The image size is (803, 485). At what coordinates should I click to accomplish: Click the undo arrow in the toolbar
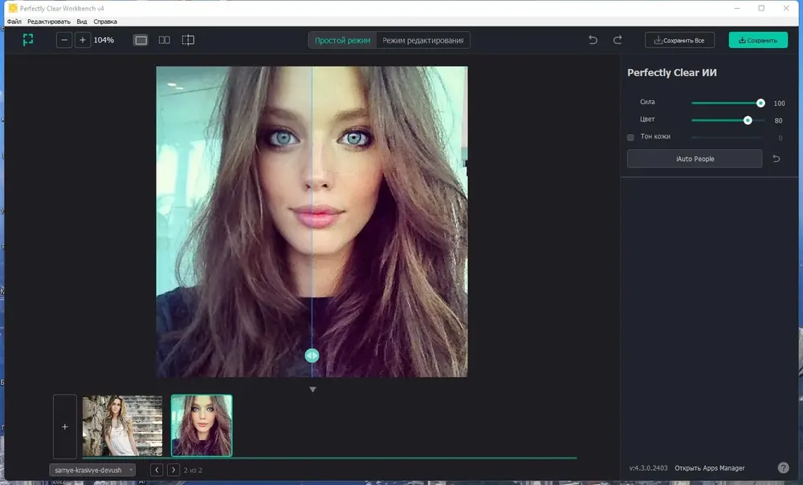593,40
